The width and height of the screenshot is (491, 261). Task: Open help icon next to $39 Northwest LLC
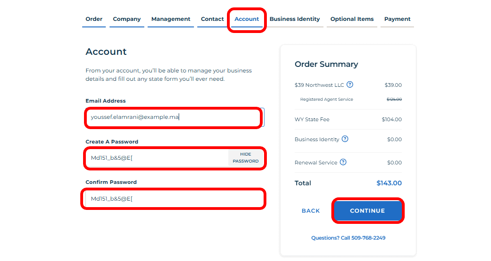point(350,85)
